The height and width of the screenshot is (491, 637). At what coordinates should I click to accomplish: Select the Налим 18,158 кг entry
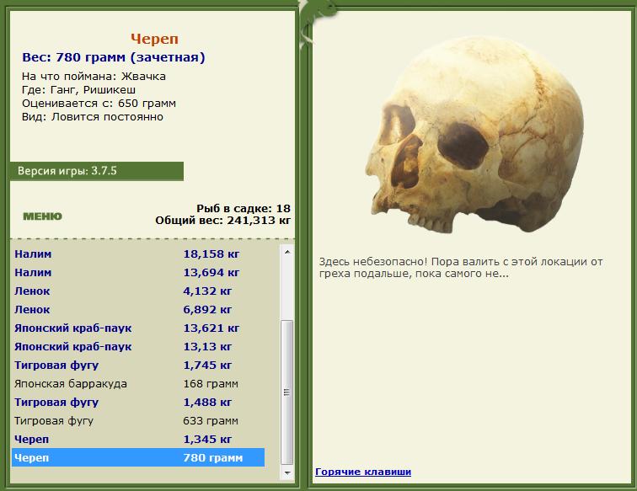138,254
